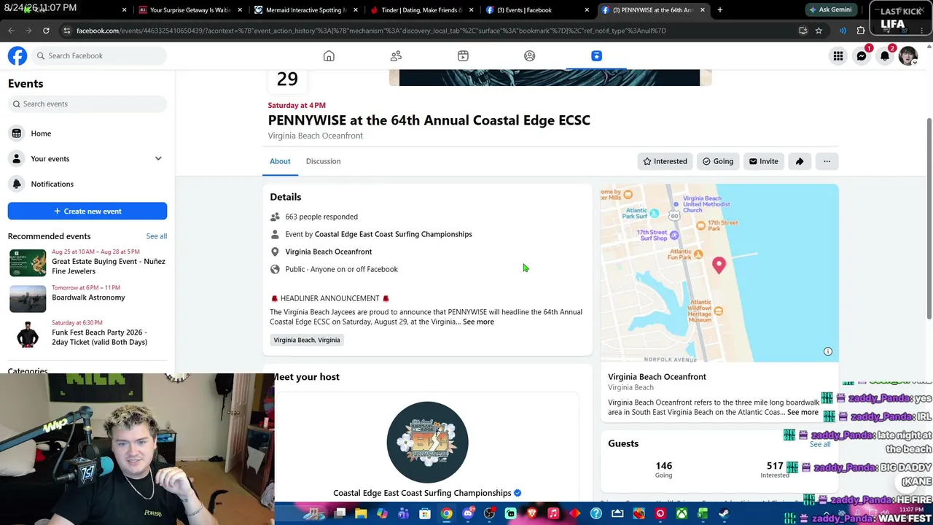933x525 pixels.
Task: Open the notifications bell in top bar
Action: tap(885, 56)
